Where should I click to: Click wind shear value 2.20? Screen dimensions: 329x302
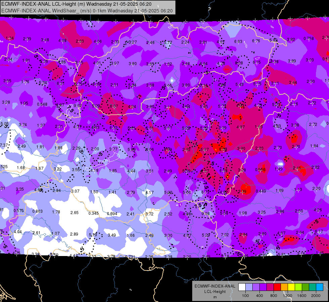[317, 188]
